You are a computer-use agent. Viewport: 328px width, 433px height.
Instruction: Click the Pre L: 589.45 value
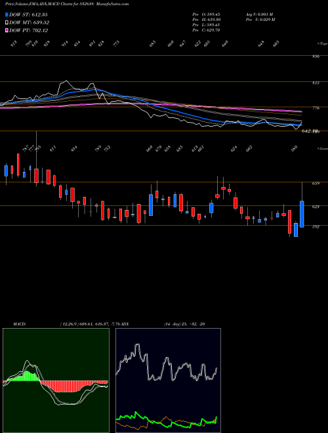pyautogui.click(x=206, y=25)
